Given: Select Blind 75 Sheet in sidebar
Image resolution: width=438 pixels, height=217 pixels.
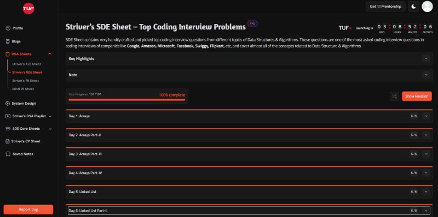Looking at the screenshot, I should (23, 89).
